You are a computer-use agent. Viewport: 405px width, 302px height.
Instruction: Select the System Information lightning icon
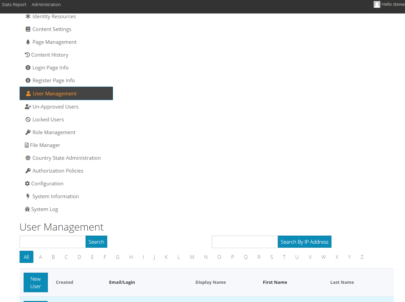pos(27,196)
